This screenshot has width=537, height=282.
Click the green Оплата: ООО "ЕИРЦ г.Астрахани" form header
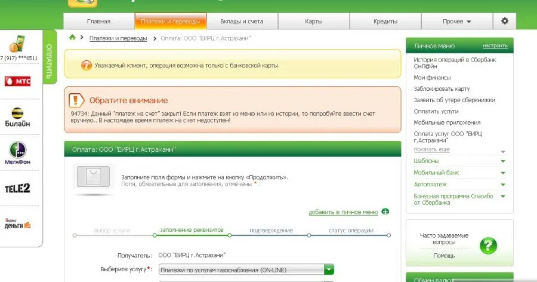[x=233, y=149]
